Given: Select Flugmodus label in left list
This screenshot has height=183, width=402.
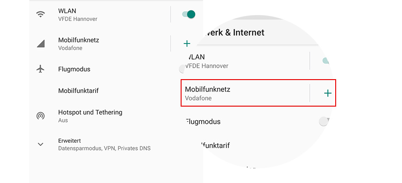Looking at the screenshot, I should (74, 69).
